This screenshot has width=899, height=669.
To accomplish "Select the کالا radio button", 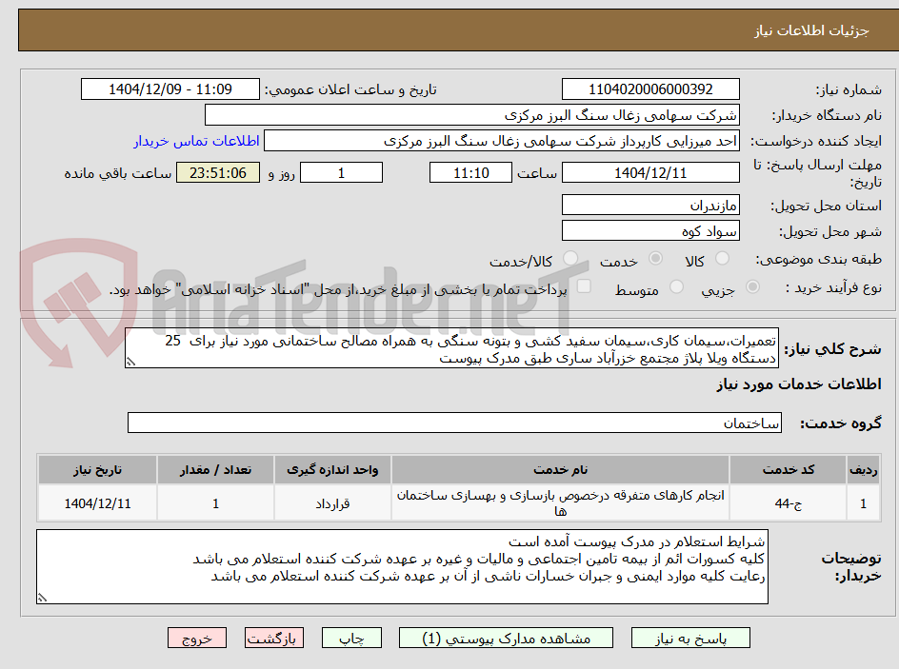I will coord(723,259).
